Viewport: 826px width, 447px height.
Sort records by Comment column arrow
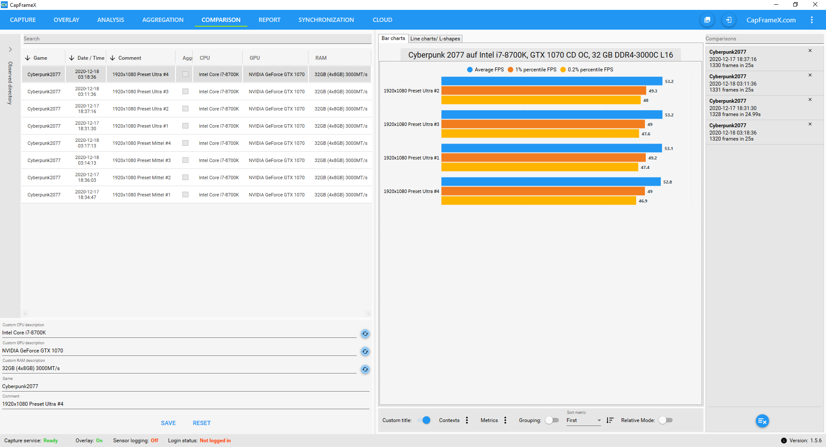click(113, 58)
